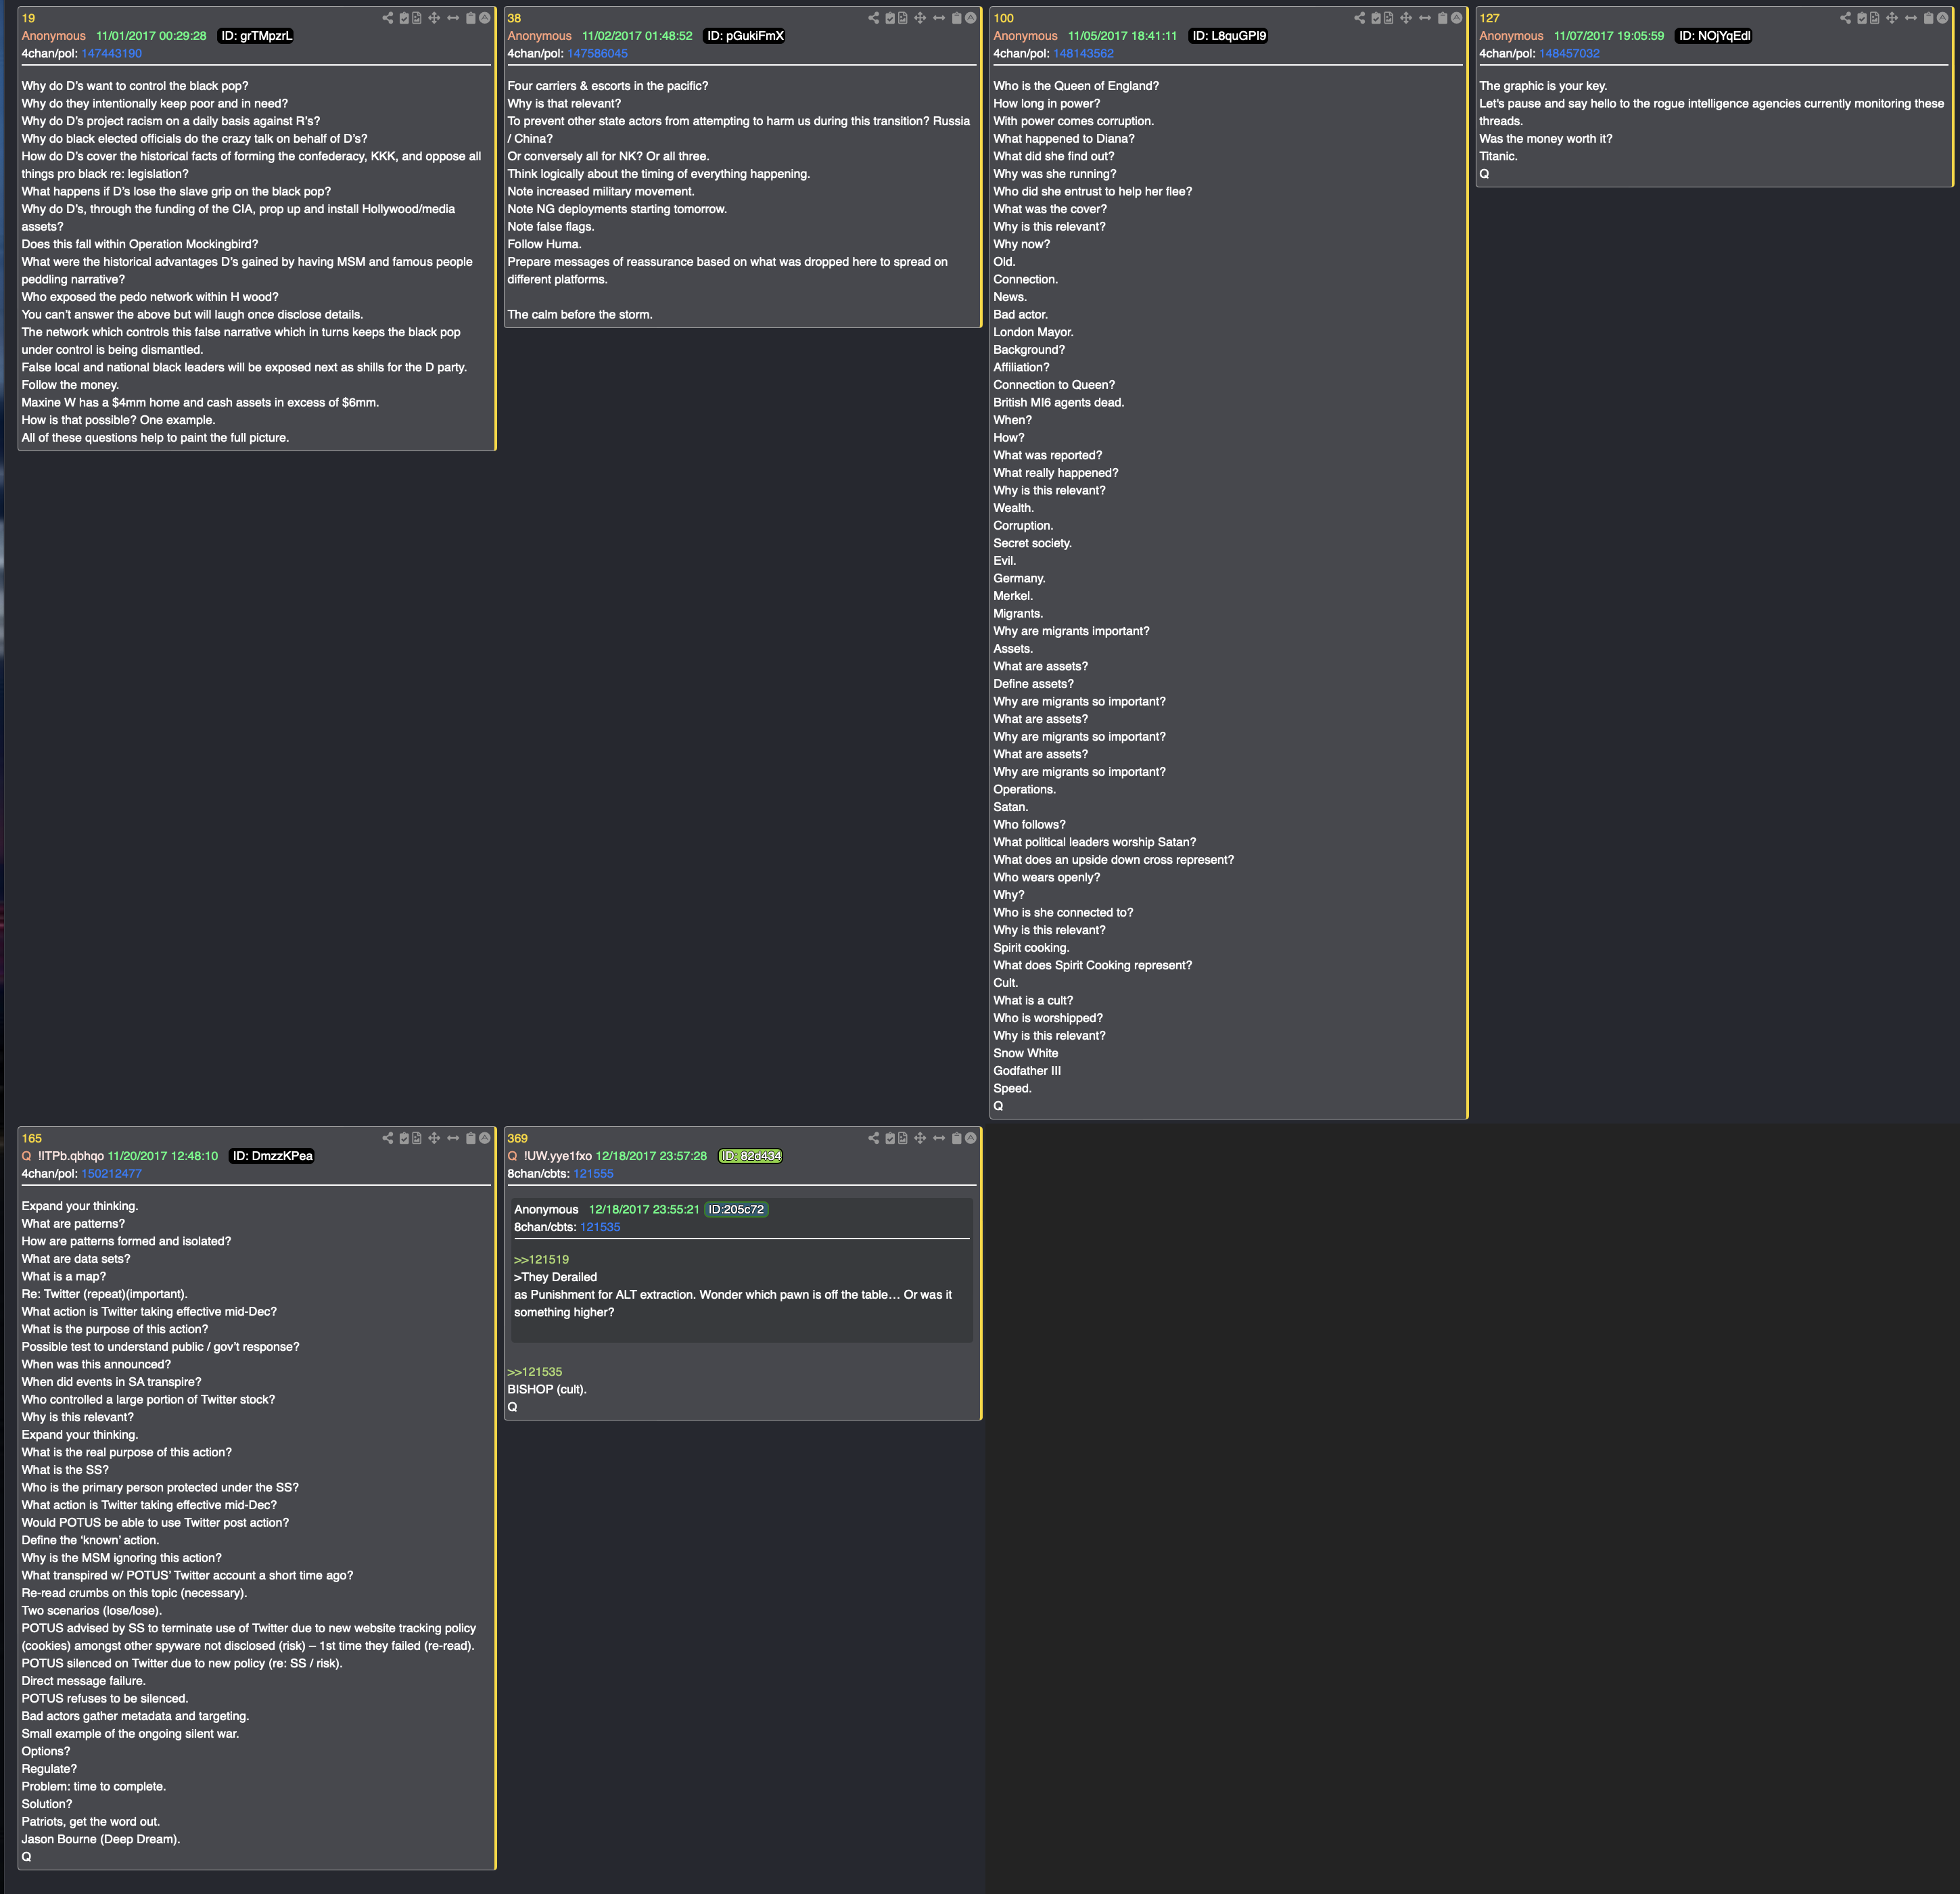Click the ID: grTMpzrL badge
Image resolution: width=1960 pixels, height=1894 pixels.
(x=256, y=36)
